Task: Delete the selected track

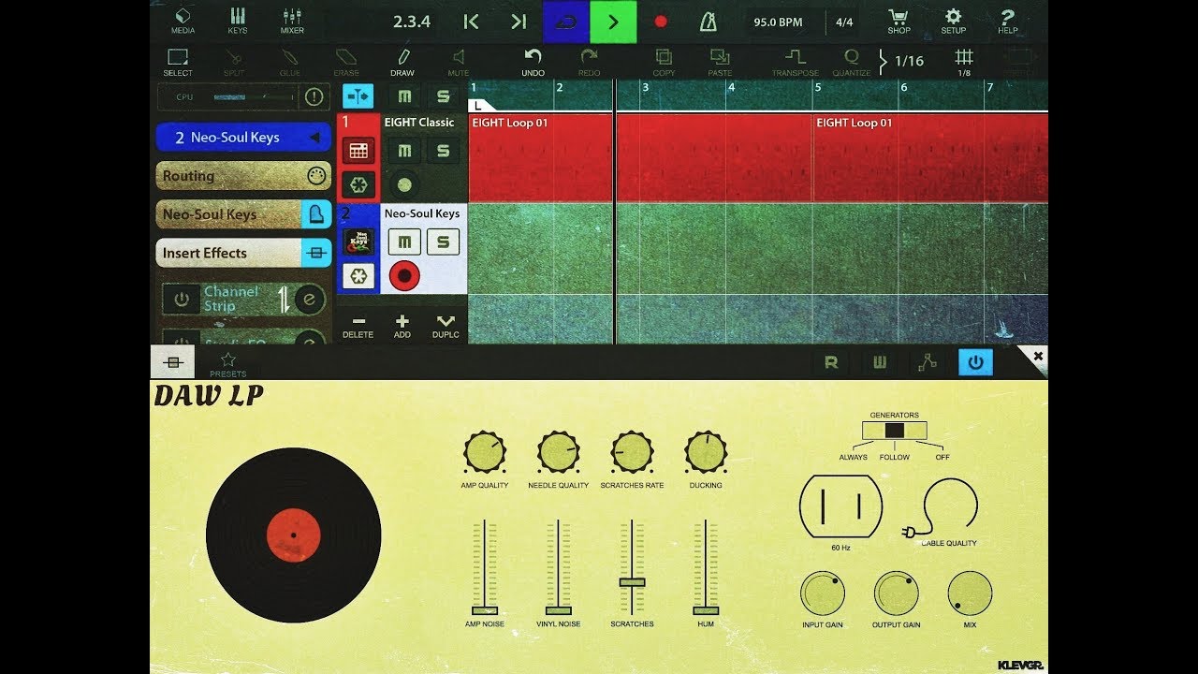Action: point(358,326)
